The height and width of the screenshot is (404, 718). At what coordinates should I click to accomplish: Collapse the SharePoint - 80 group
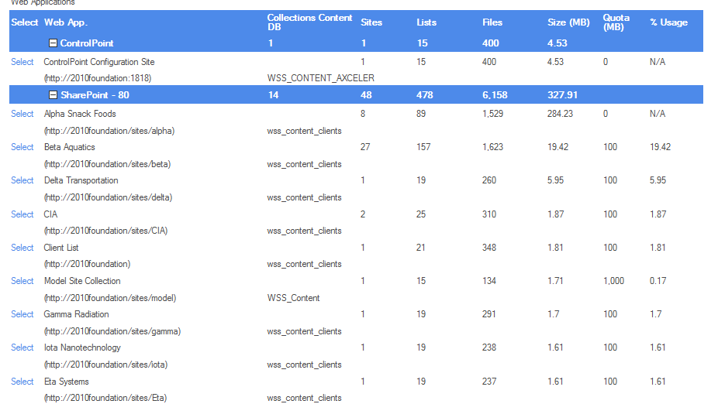[x=53, y=95]
